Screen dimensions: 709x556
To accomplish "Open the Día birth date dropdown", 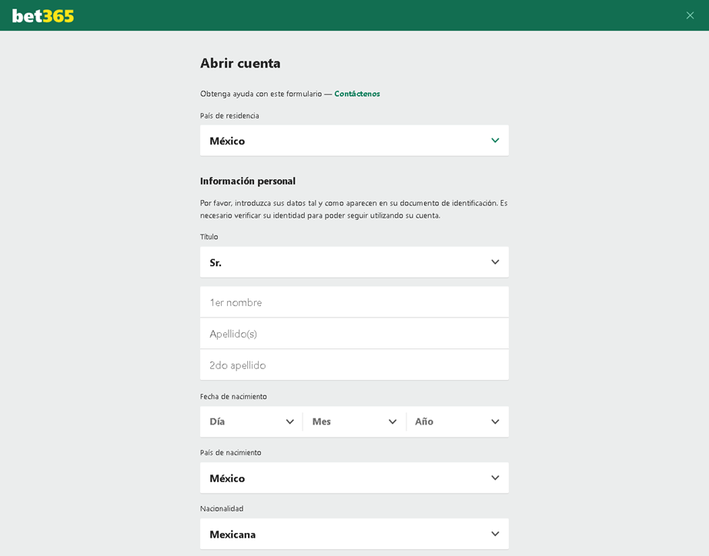I will 252,421.
